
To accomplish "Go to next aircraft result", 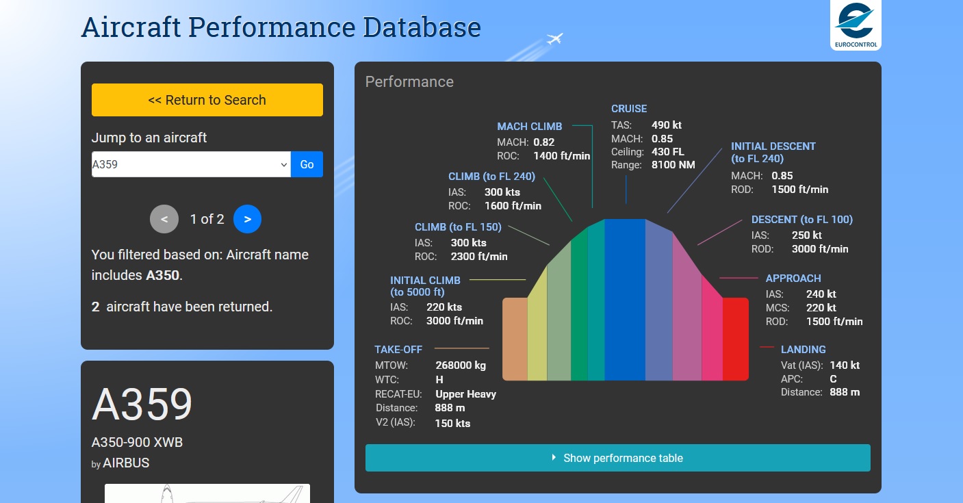I will tap(247, 219).
